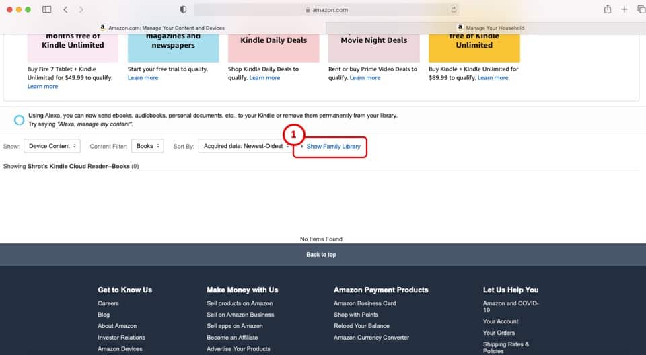Viewport: 646px width, 355px height.
Task: Open Sell products on Amazon link
Action: click(x=240, y=303)
